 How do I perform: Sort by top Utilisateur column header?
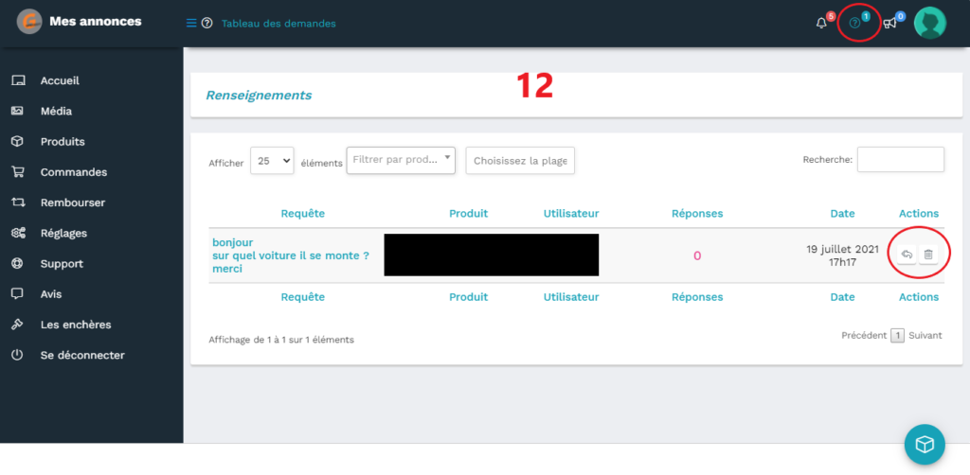coord(571,214)
